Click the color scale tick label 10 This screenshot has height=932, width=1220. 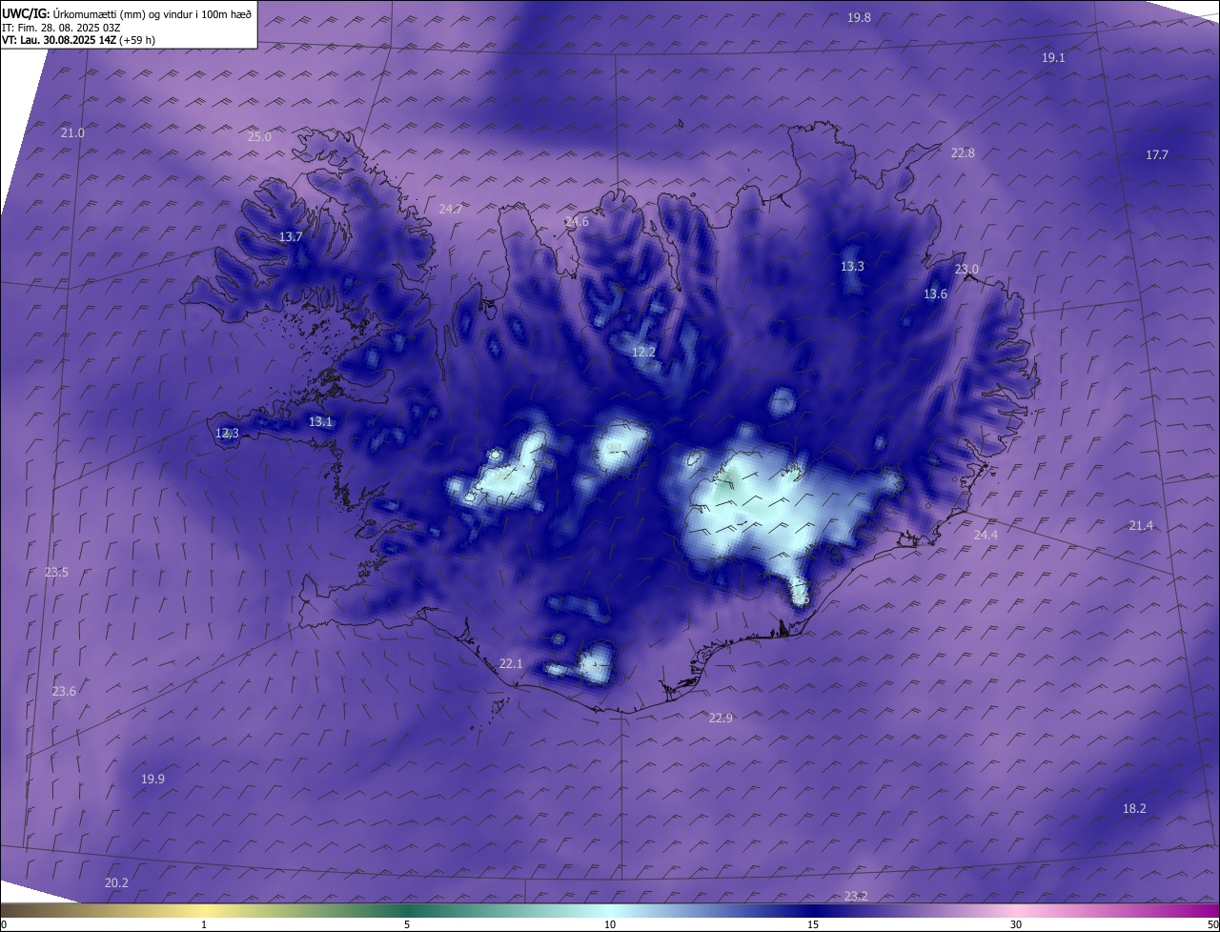610,924
